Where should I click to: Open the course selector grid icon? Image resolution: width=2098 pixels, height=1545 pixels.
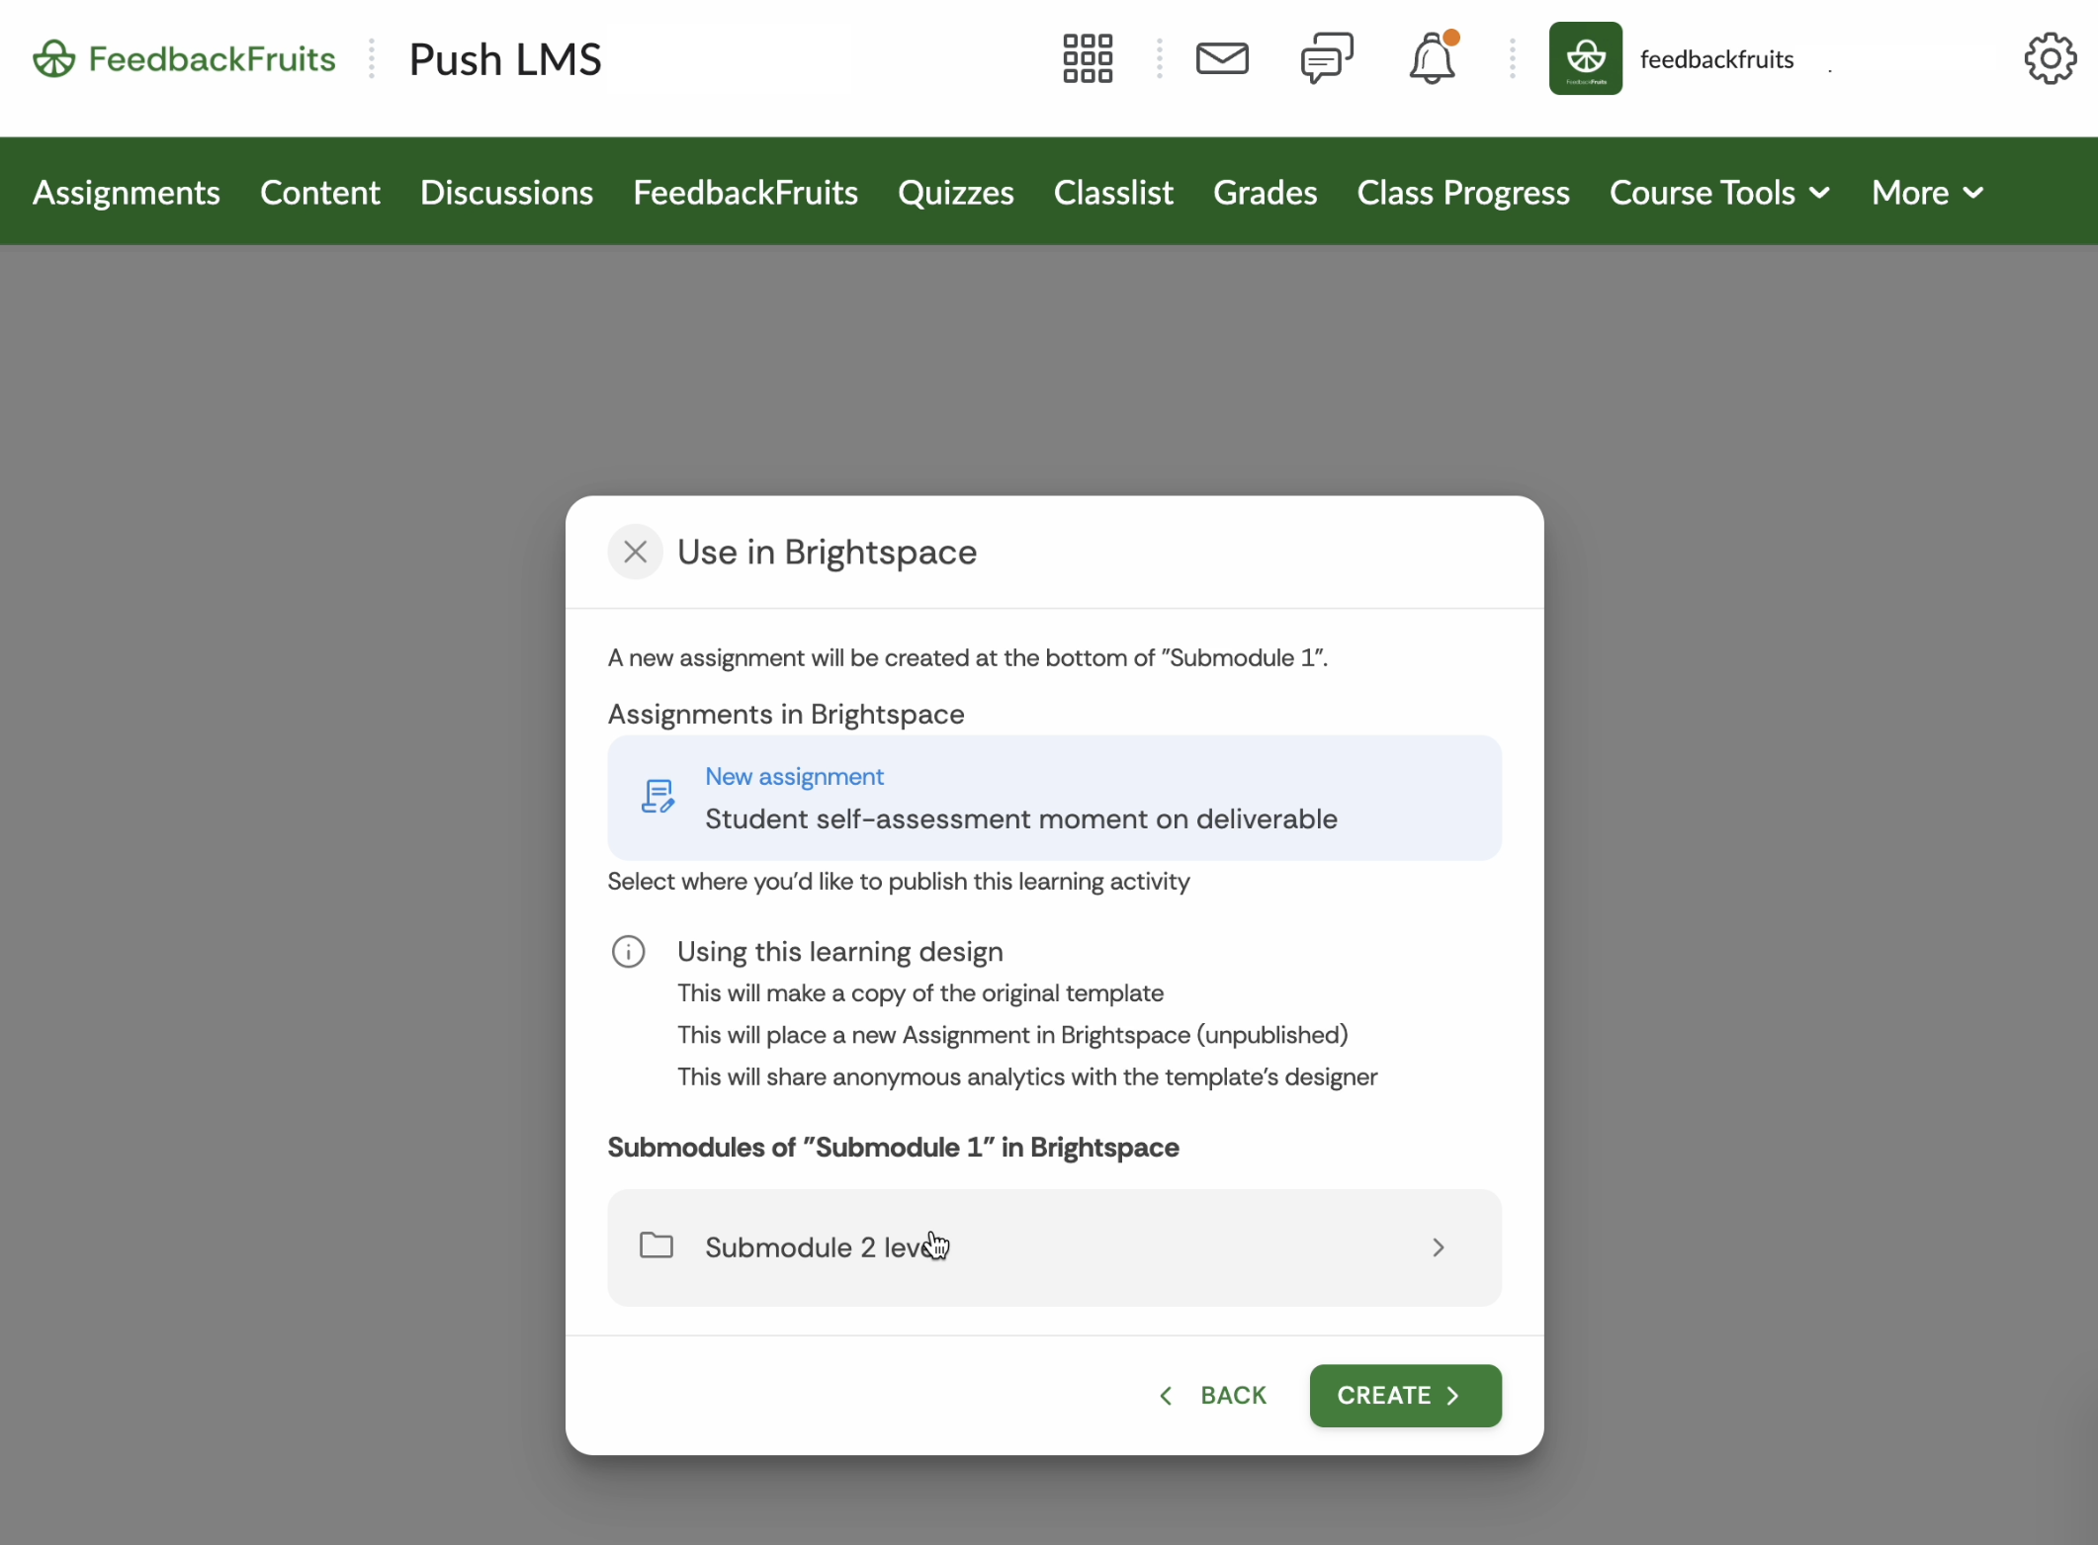[1087, 59]
